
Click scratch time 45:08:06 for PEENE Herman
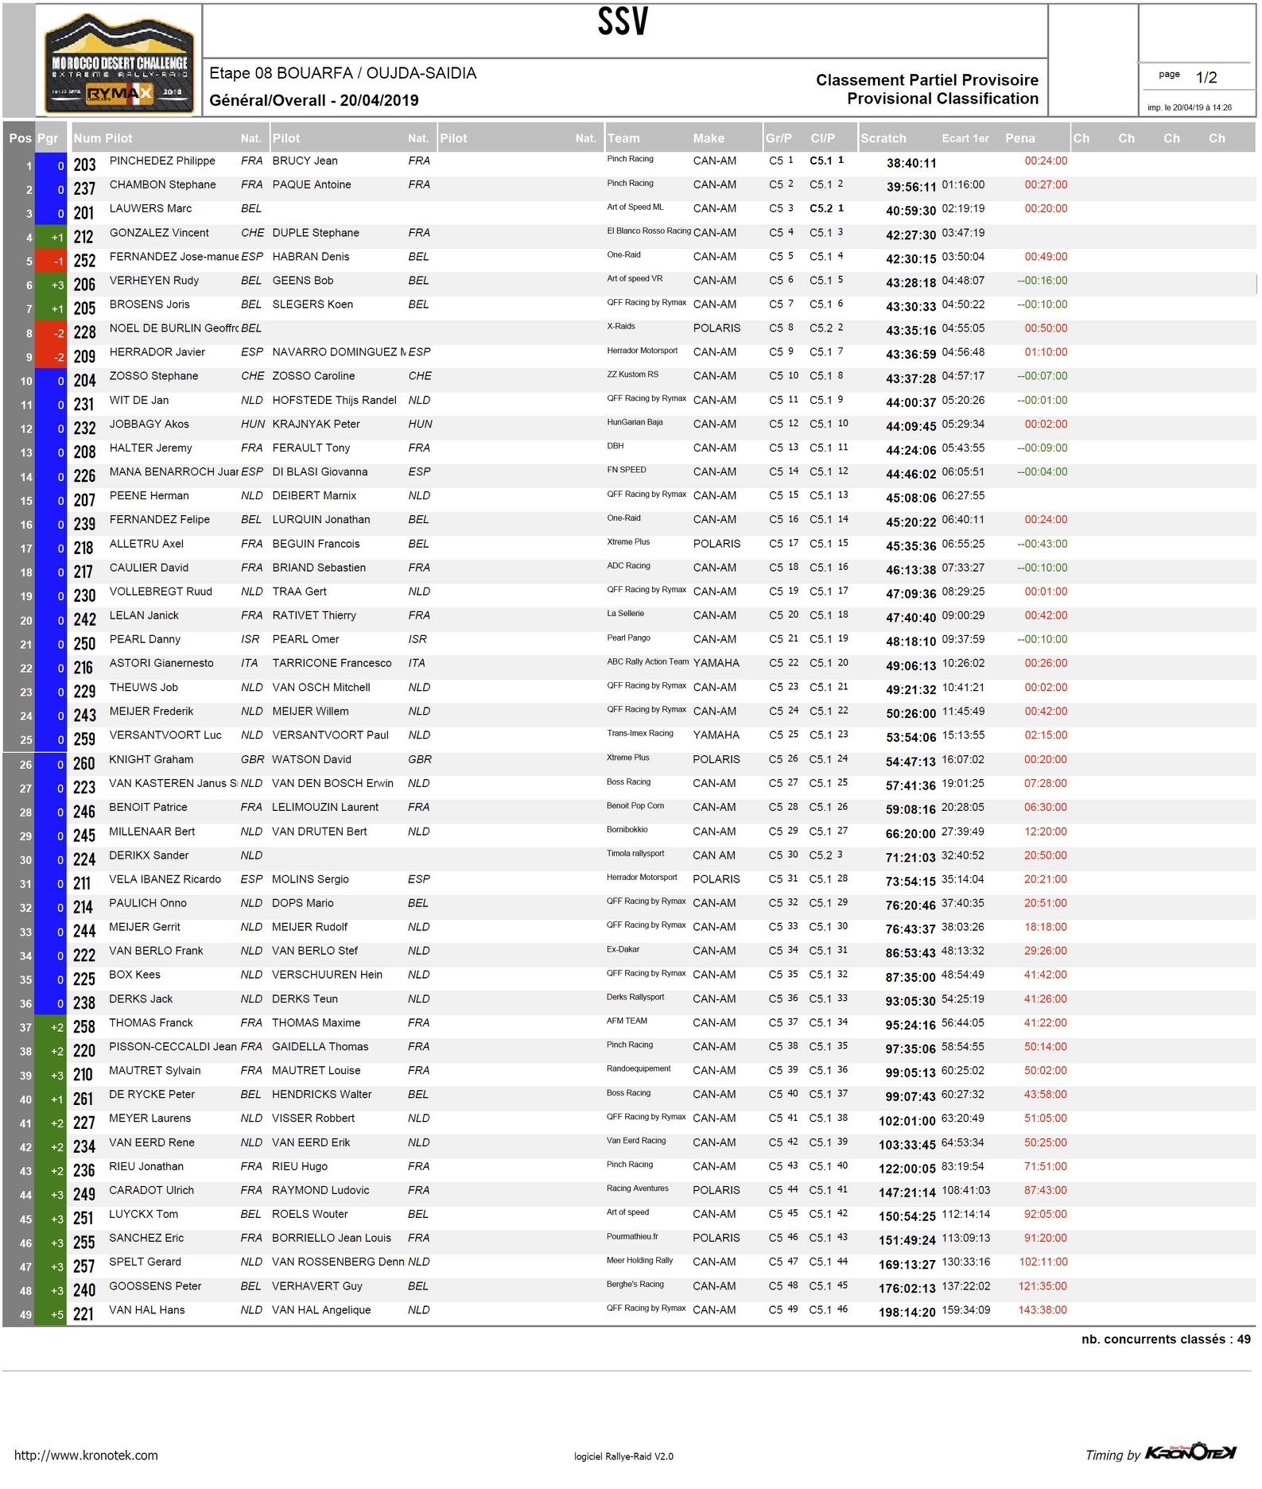coord(911,498)
